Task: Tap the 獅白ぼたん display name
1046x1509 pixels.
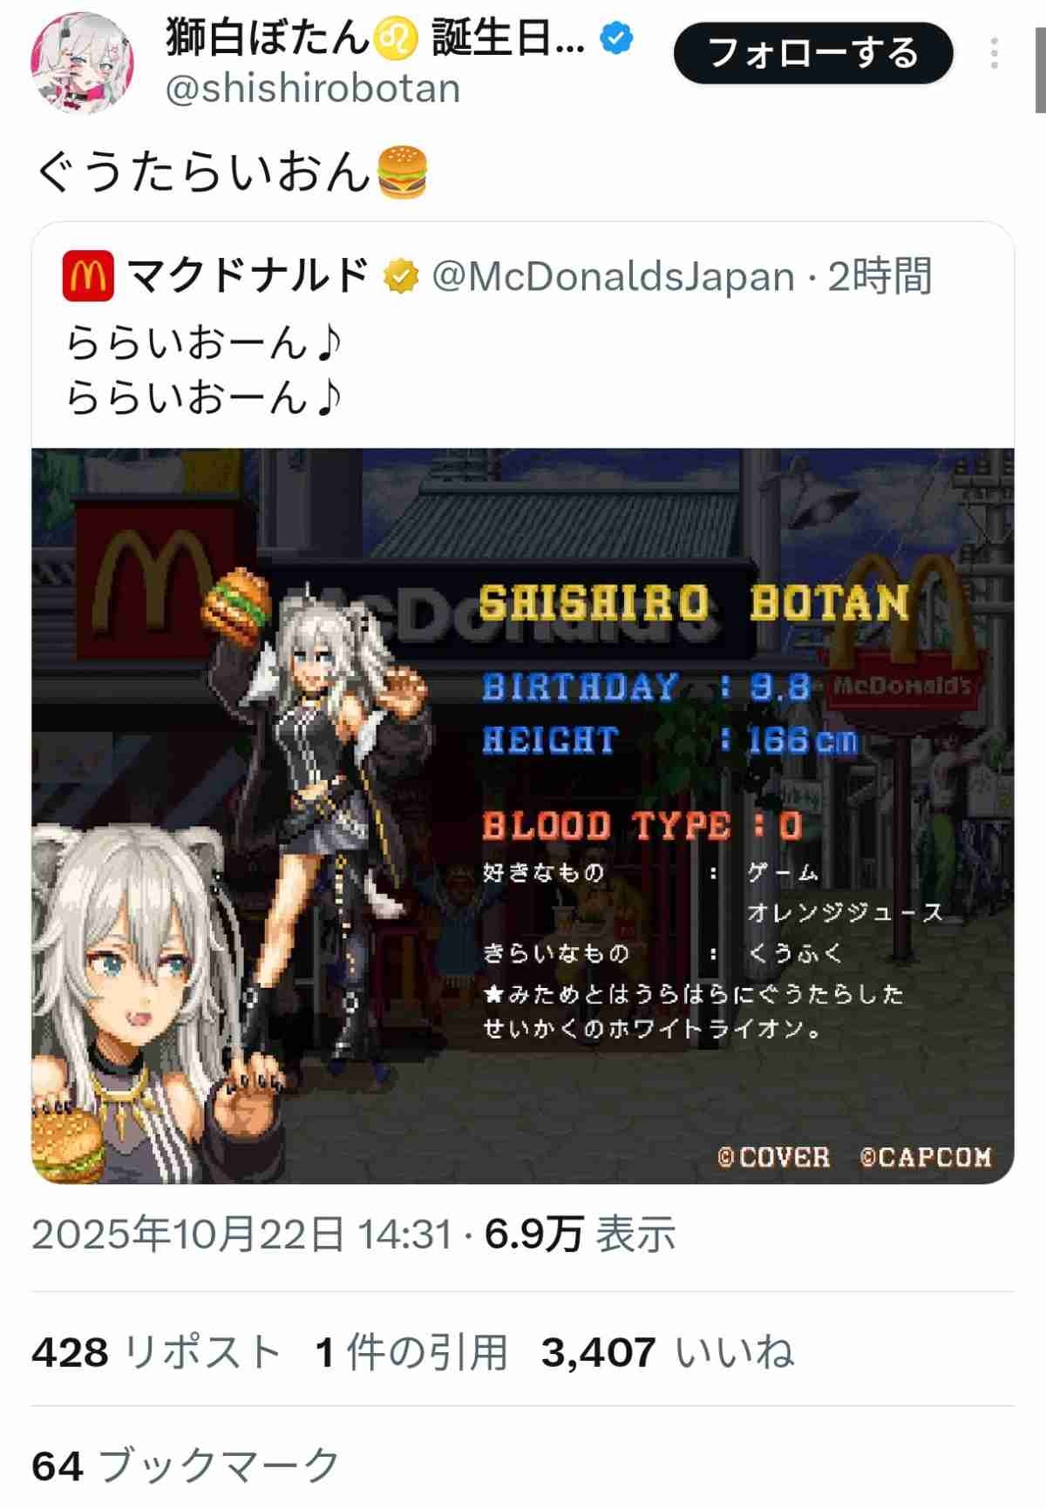Action: coord(267,38)
